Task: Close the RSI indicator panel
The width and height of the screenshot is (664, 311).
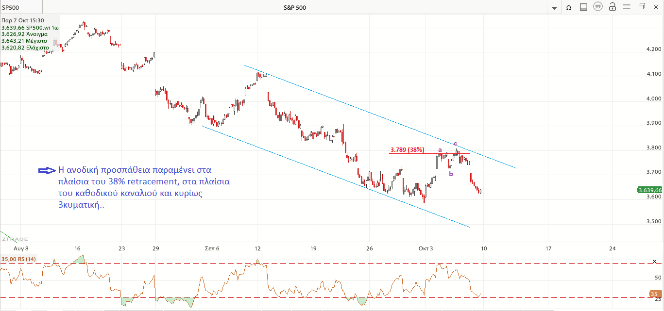Action: pyautogui.click(x=655, y=262)
